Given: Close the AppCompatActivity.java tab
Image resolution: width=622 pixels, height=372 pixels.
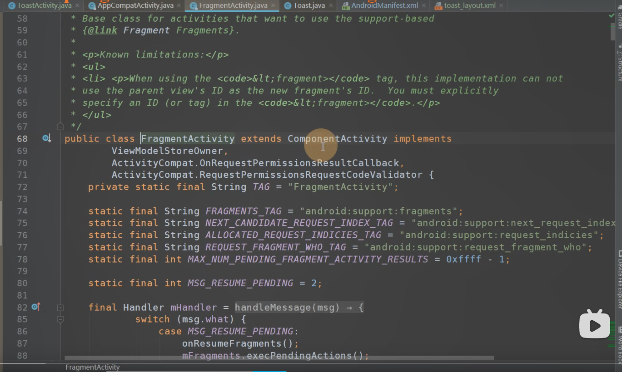Looking at the screenshot, I should 179,5.
